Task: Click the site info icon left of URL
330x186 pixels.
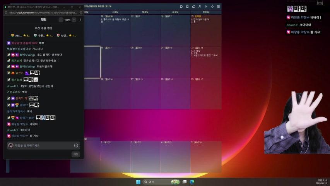Action: click(6, 13)
